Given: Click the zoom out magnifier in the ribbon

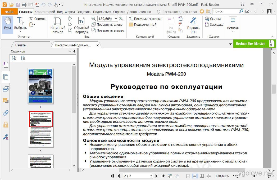Looking at the screenshot, I should coord(94,19).
